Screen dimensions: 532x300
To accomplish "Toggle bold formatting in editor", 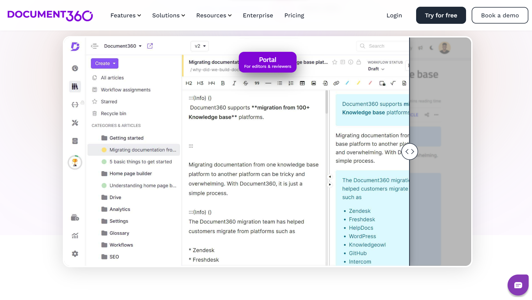I will tap(223, 83).
